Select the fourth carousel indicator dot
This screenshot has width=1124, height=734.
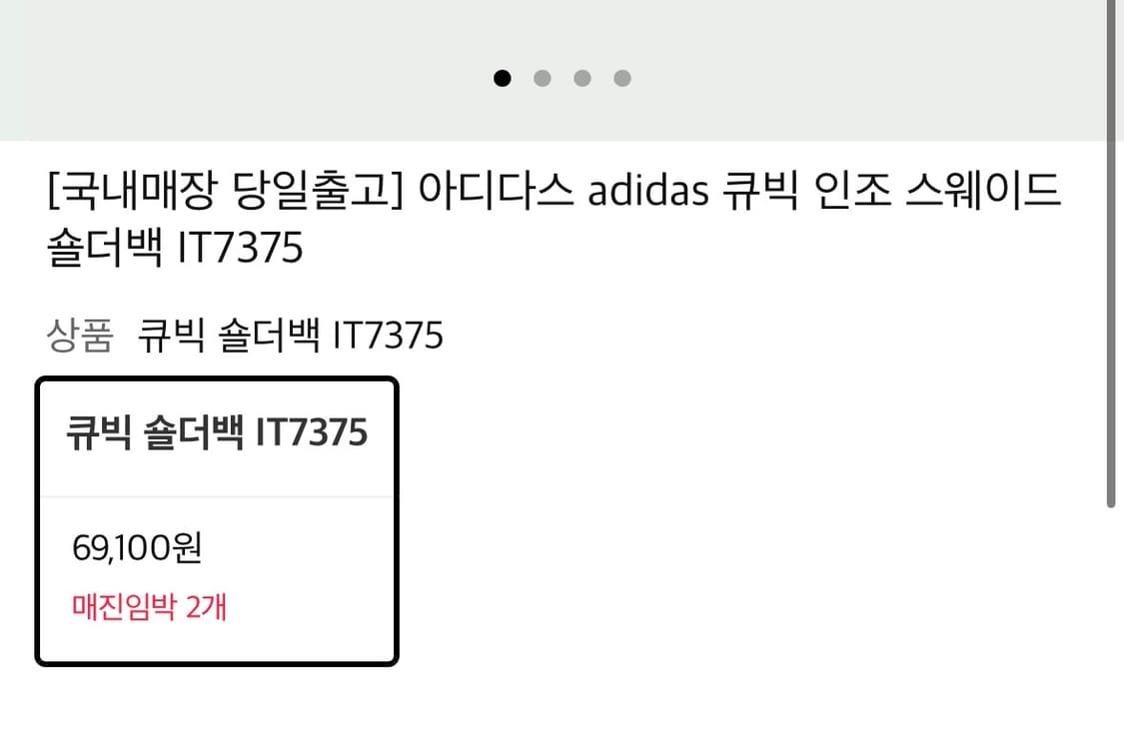(622, 78)
